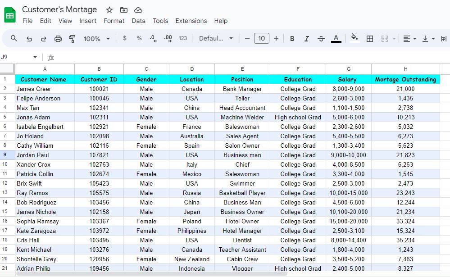Screen dimensions: 450x277
Task: Check cloud save status icon
Action: [x=138, y=10]
